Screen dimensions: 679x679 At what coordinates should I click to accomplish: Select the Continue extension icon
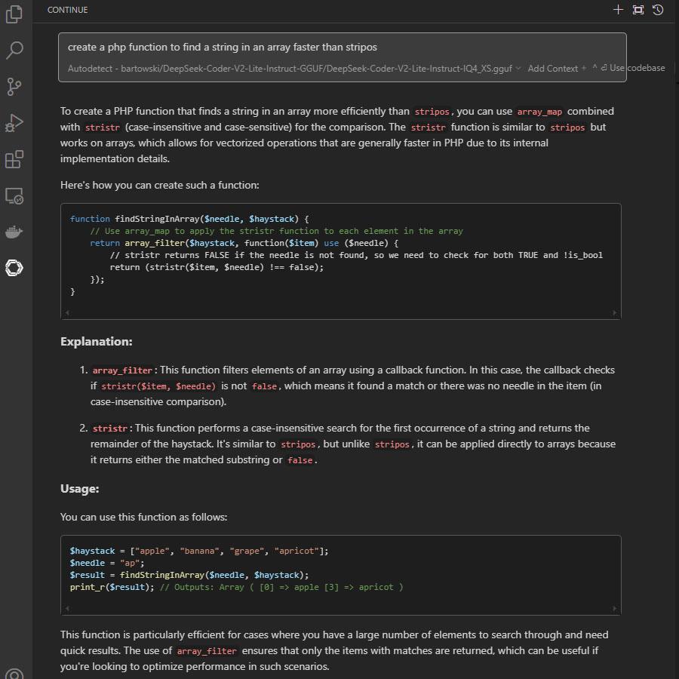pyautogui.click(x=14, y=268)
